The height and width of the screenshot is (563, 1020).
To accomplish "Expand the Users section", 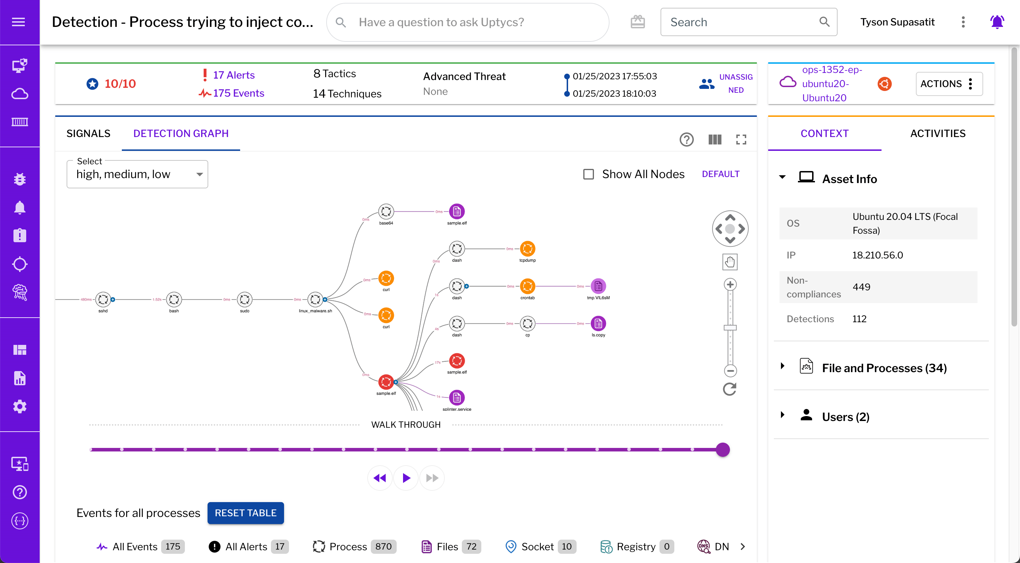I will tap(782, 415).
